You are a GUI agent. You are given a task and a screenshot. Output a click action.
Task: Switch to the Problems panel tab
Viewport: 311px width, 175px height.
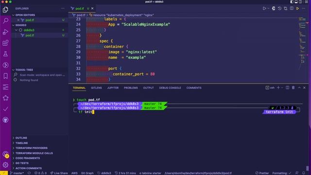[131, 88]
